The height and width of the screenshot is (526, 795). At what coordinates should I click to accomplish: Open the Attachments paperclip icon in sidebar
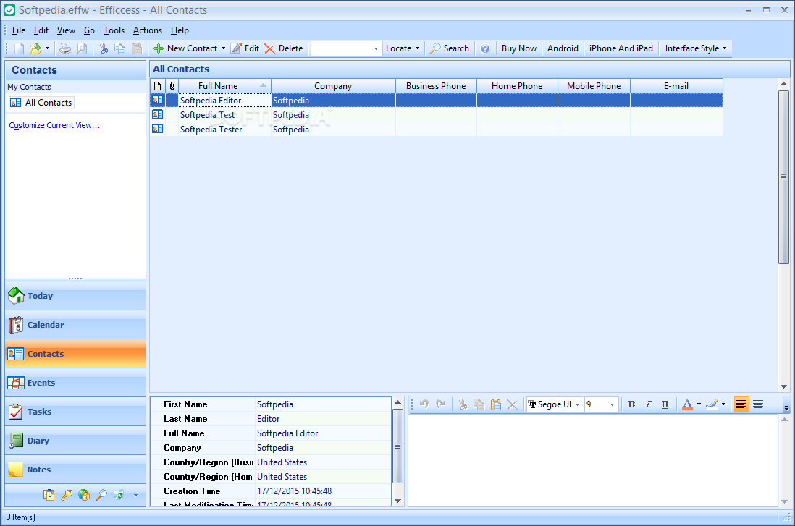point(49,495)
